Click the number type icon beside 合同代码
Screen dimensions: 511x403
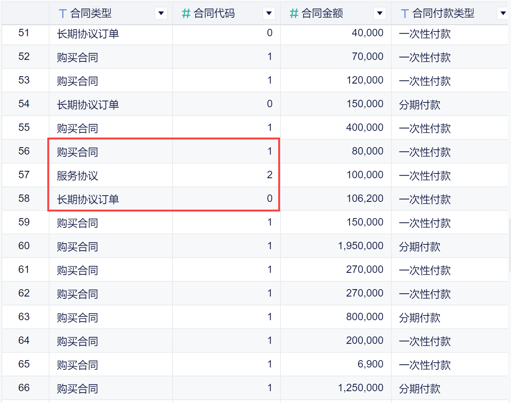point(186,14)
